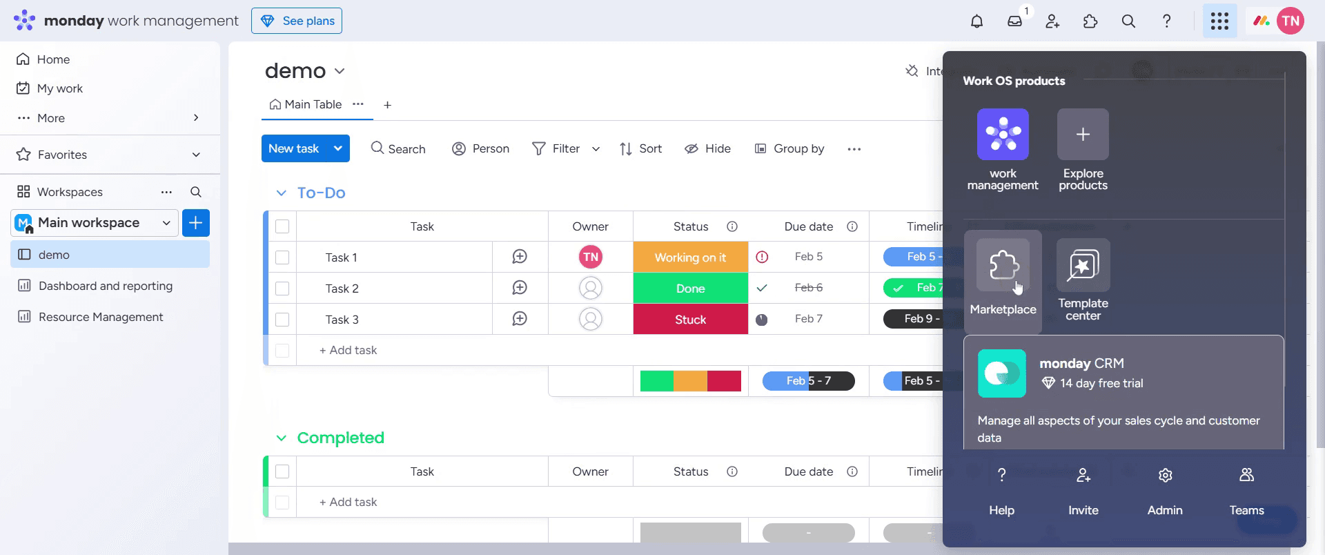Click Task 1 owner TN avatar
This screenshot has width=1325, height=555.
pos(590,257)
